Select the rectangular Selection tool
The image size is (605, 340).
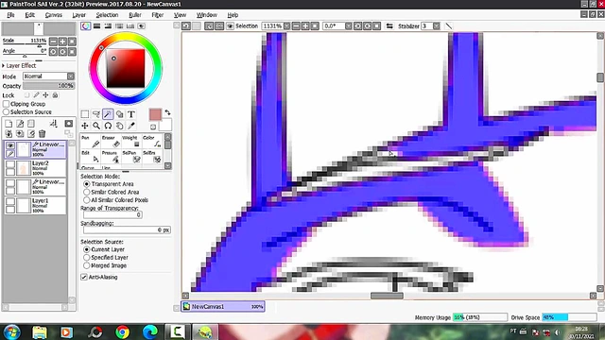point(85,114)
